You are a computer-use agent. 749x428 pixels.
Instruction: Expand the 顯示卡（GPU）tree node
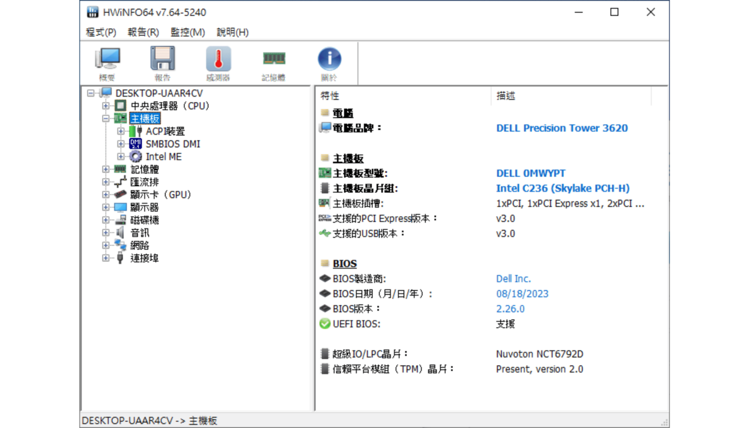pyautogui.click(x=106, y=194)
